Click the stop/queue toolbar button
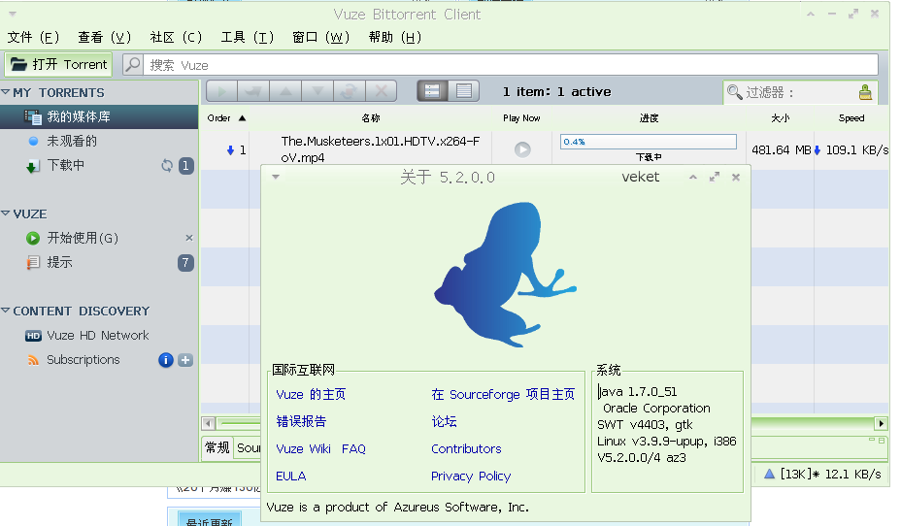Image resolution: width=901 pixels, height=526 pixels. coord(253,91)
